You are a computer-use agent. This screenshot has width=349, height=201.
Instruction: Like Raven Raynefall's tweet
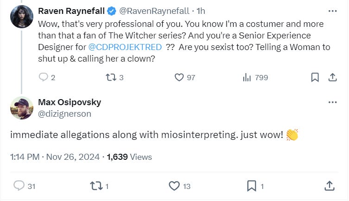[179, 77]
